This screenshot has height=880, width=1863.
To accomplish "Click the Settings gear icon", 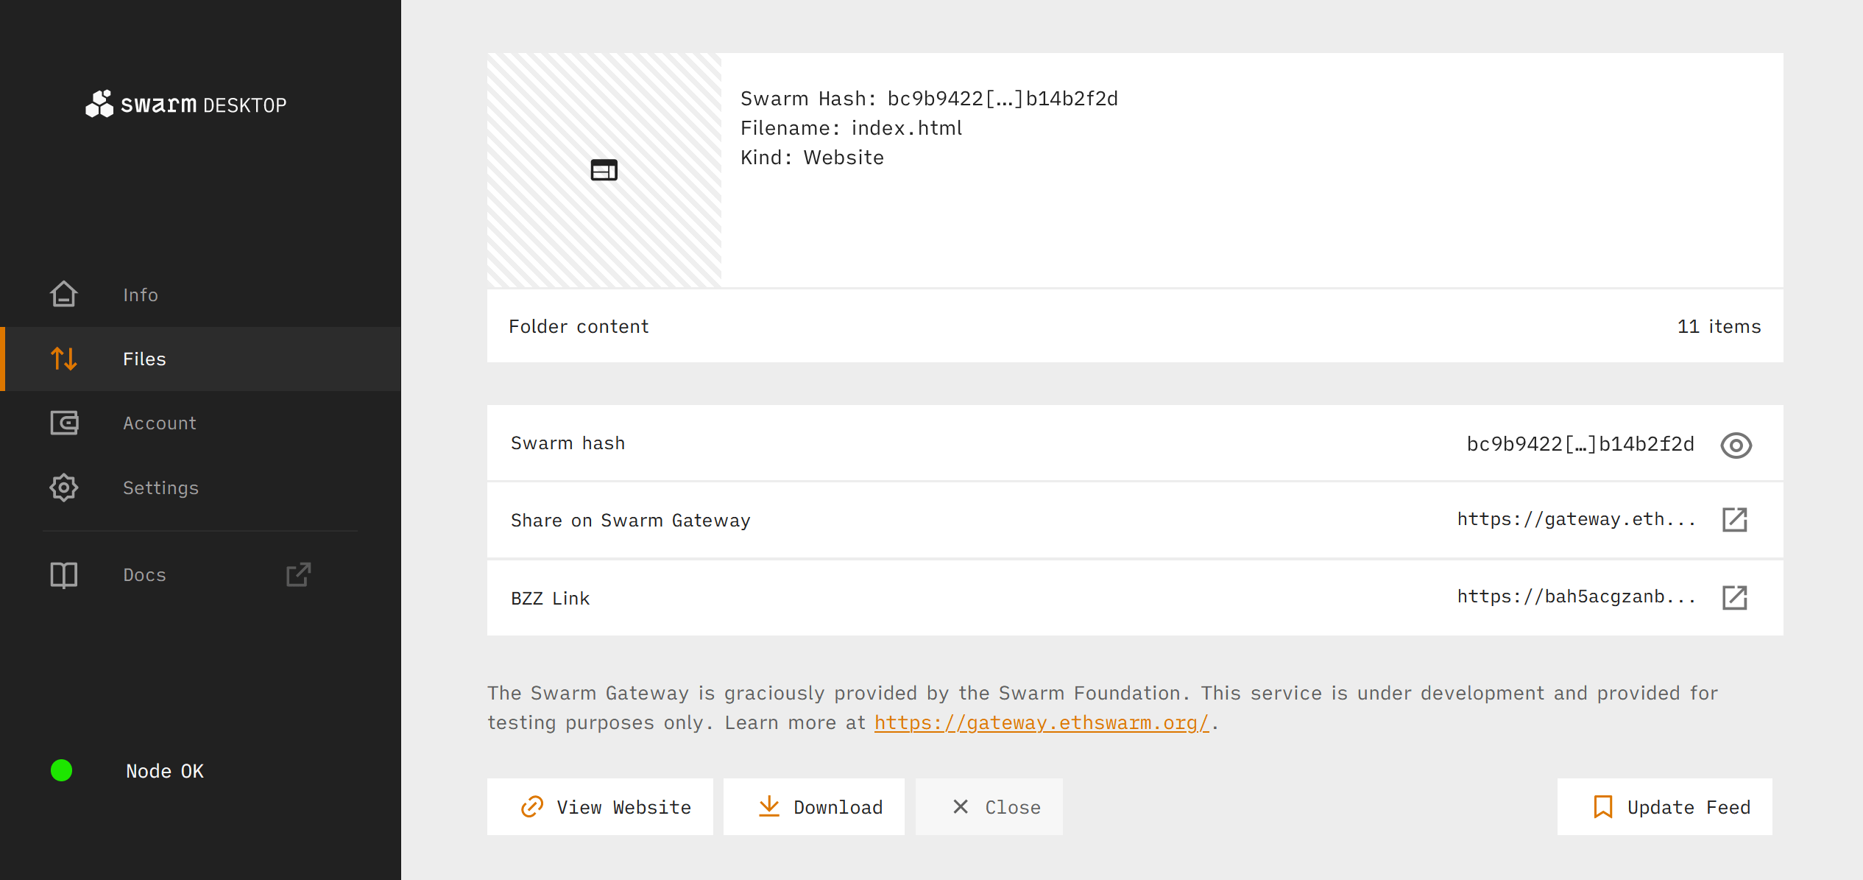I will 64,487.
